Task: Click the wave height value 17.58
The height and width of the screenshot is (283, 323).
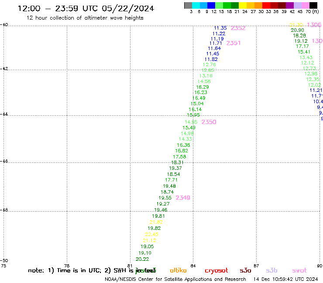Action: [x=179, y=157]
